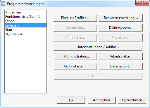Confirm the dialog with Ok
This screenshot has height=108, width=150.
pyautogui.click(x=71, y=100)
